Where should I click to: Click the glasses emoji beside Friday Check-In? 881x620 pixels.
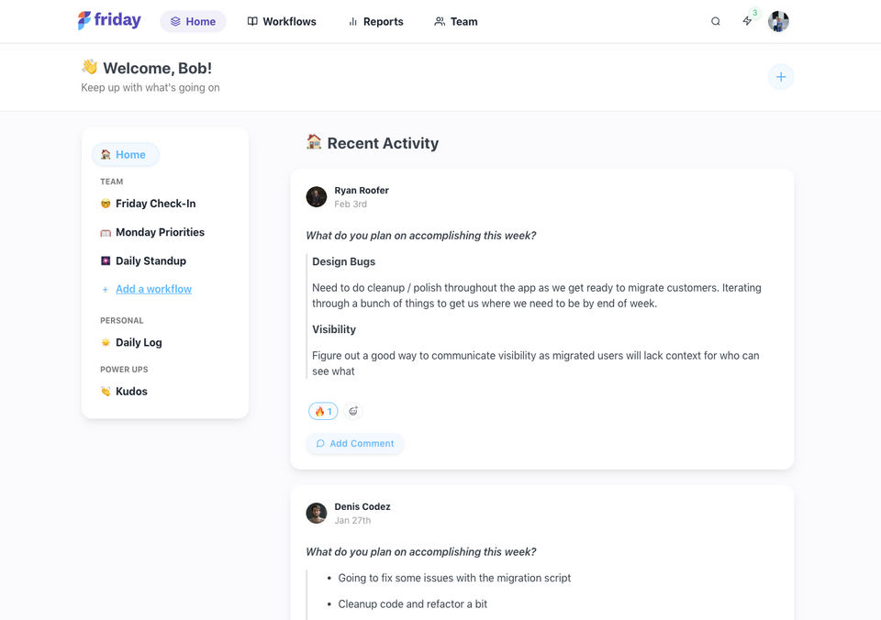pos(105,204)
